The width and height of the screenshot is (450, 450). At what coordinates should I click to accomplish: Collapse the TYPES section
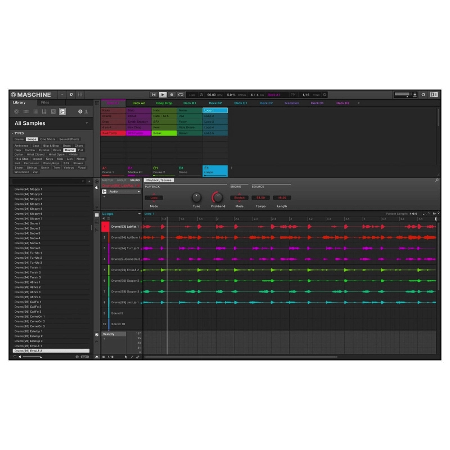(12, 133)
